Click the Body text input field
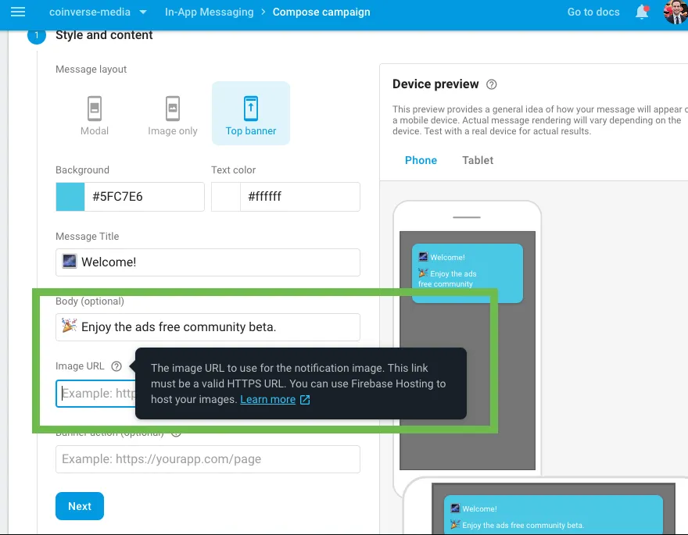The height and width of the screenshot is (535, 688). coord(208,327)
